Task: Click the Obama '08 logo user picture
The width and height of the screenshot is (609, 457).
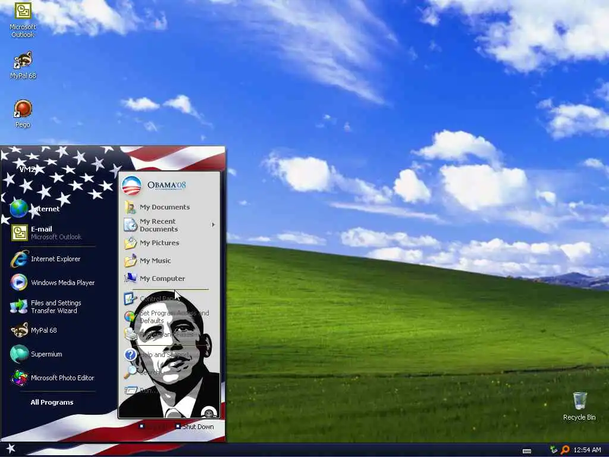Action: tap(131, 186)
